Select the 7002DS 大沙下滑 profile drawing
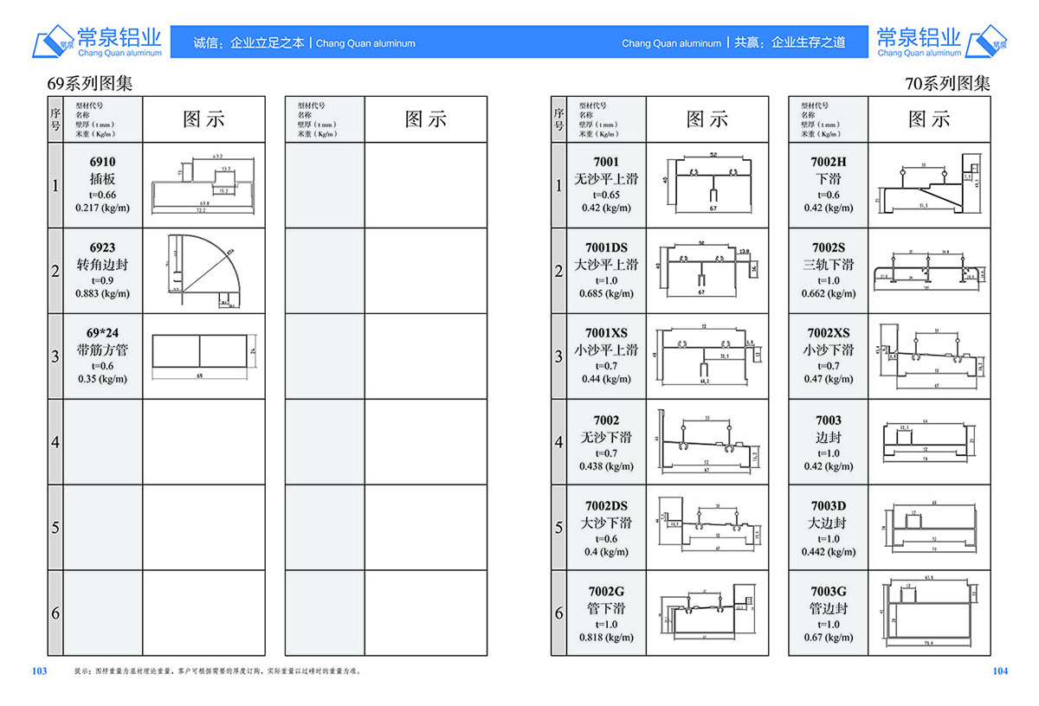This screenshot has width=1039, height=706. coord(708,524)
